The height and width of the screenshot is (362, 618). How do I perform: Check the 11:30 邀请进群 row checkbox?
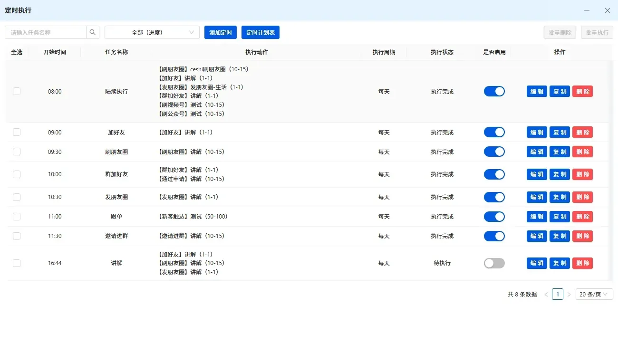(17, 236)
